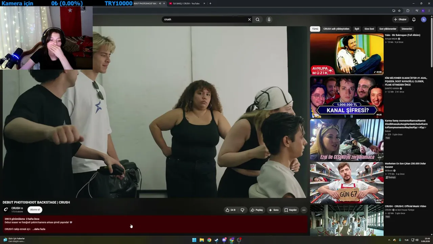This screenshot has height=244, width=433.
Task: Click the magnifier search button
Action: point(257,20)
